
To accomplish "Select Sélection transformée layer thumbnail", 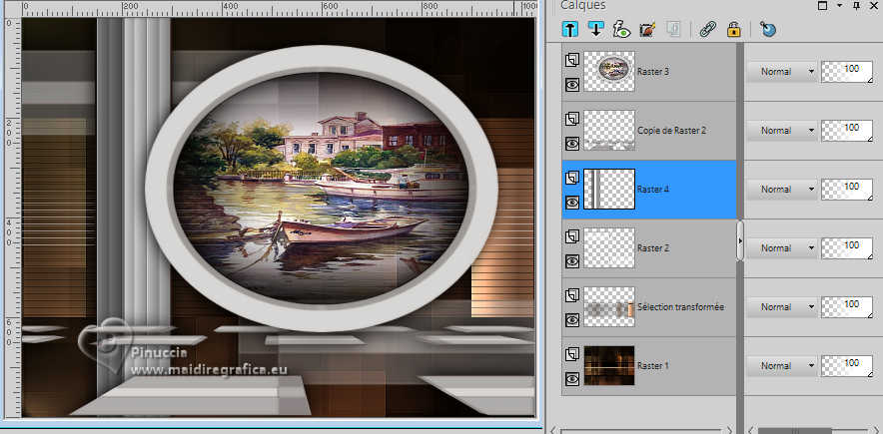I will 609,307.
